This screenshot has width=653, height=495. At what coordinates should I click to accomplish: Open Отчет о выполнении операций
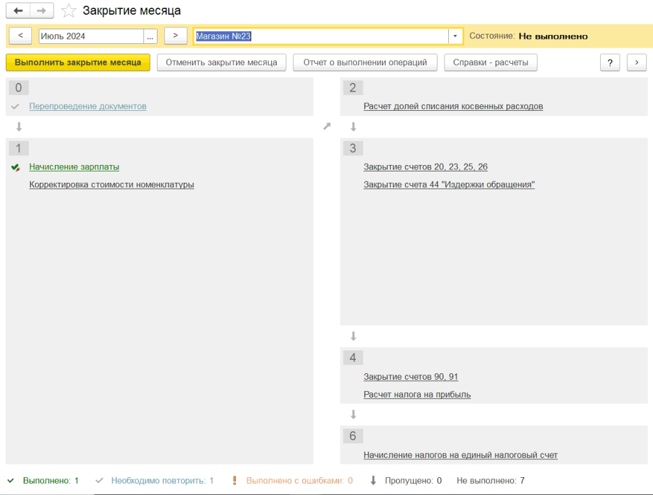coord(365,62)
